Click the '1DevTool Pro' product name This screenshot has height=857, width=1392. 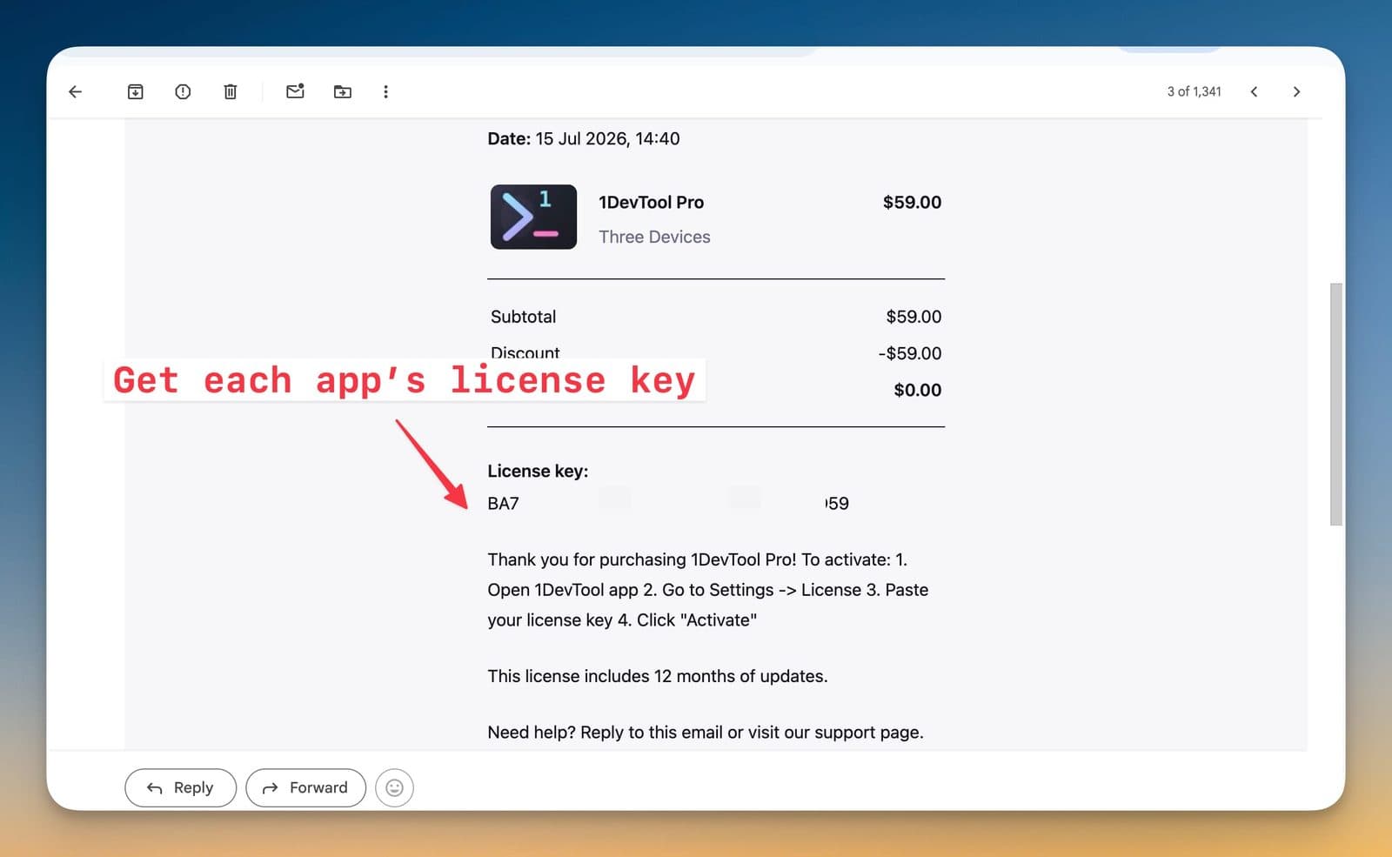(x=651, y=202)
